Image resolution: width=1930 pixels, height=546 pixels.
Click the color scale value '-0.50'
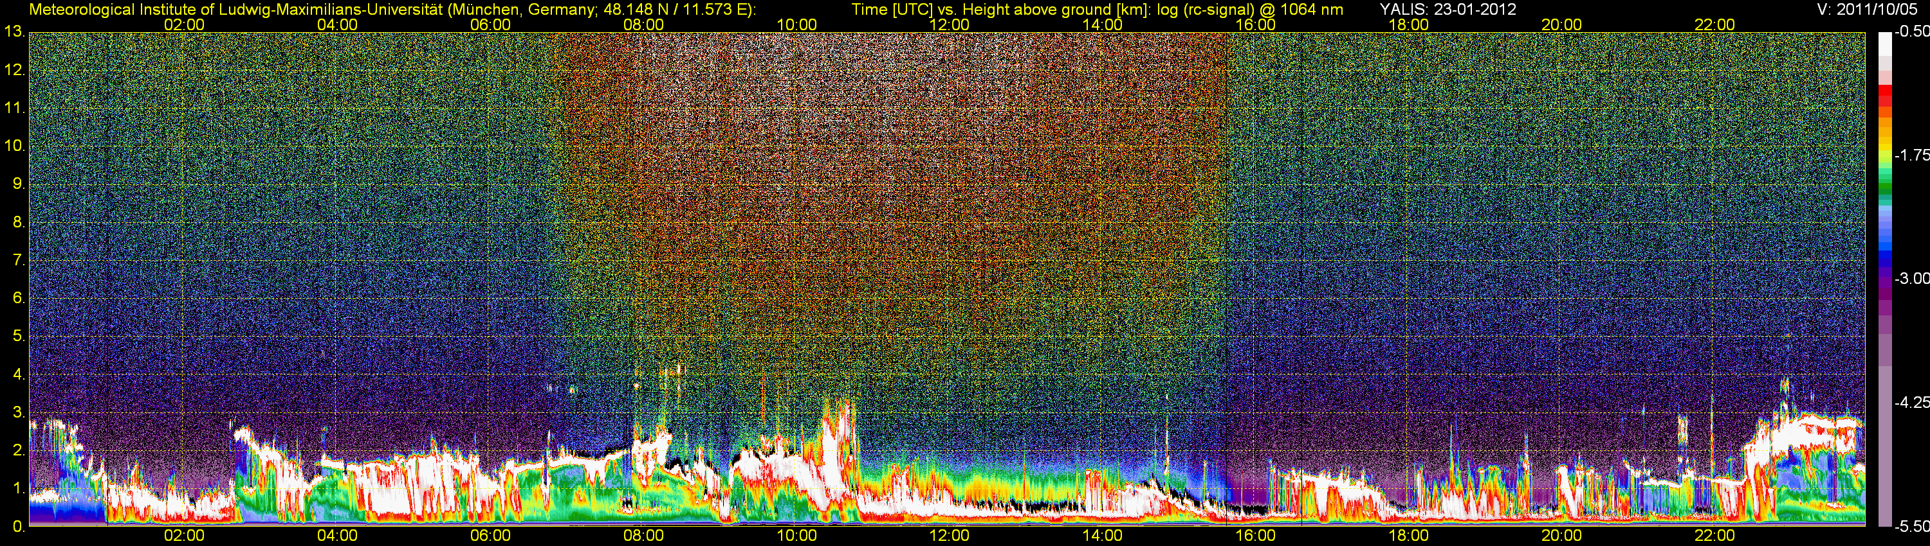pos(1911,32)
